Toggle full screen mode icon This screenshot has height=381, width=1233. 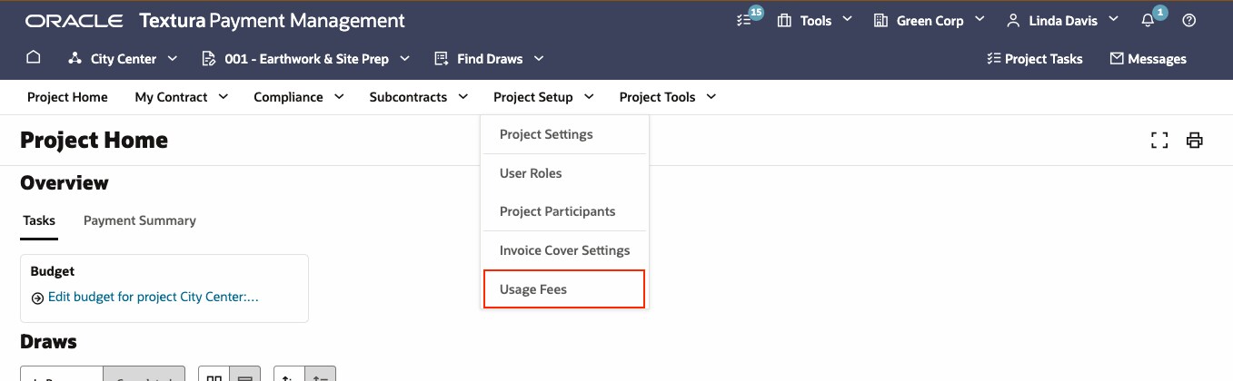point(1158,140)
